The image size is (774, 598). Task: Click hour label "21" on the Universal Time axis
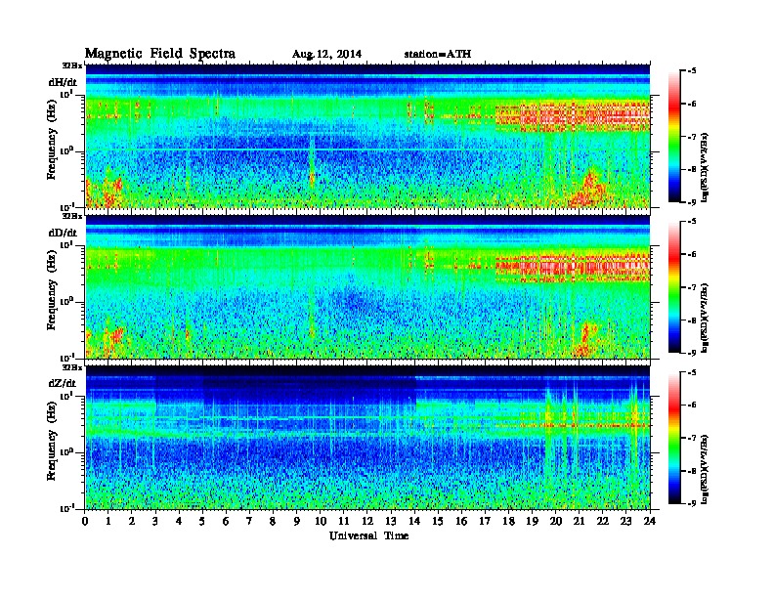click(x=580, y=522)
